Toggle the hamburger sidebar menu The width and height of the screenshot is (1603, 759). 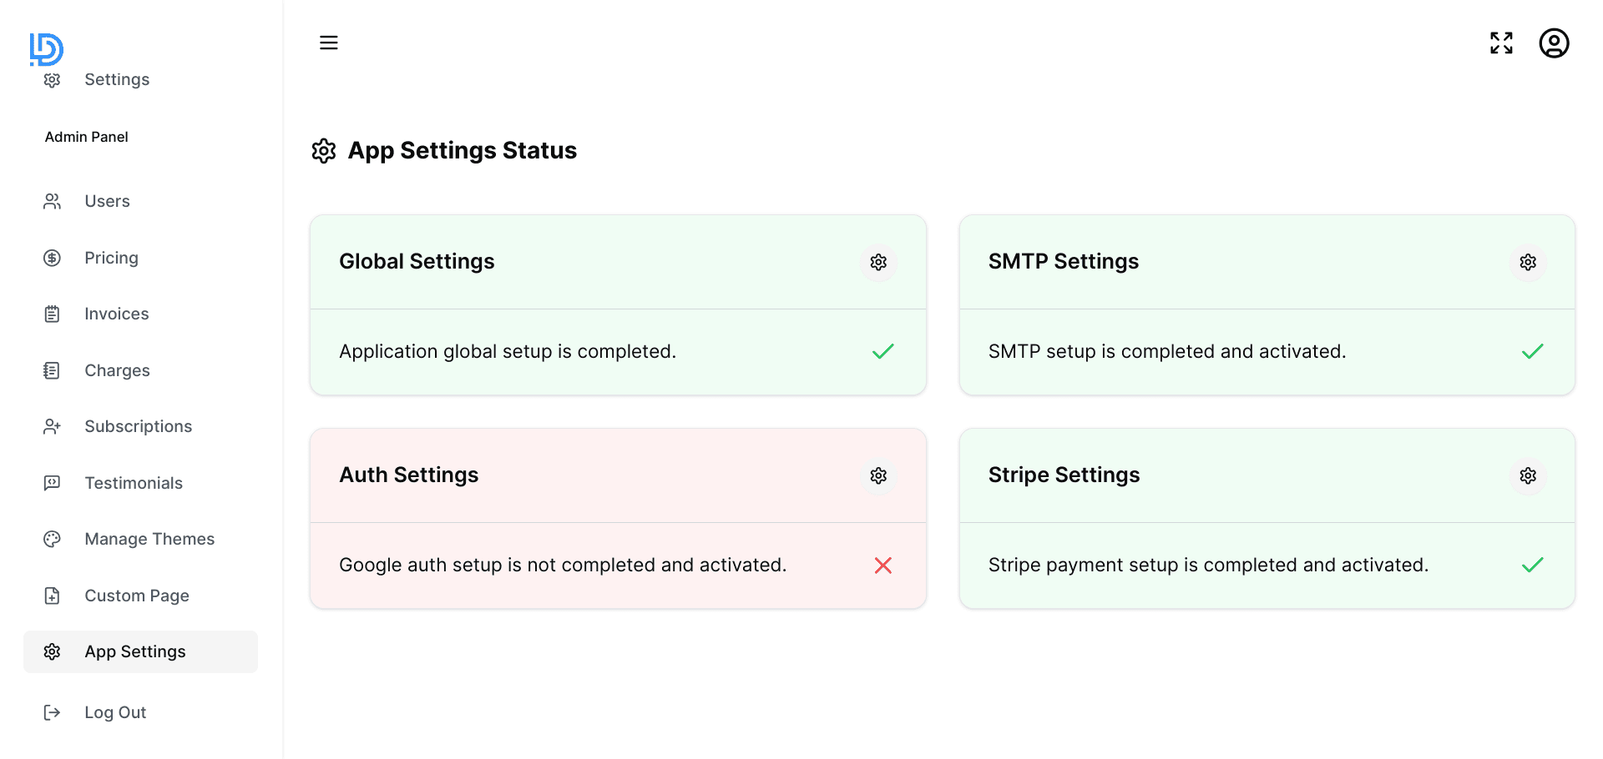329,43
